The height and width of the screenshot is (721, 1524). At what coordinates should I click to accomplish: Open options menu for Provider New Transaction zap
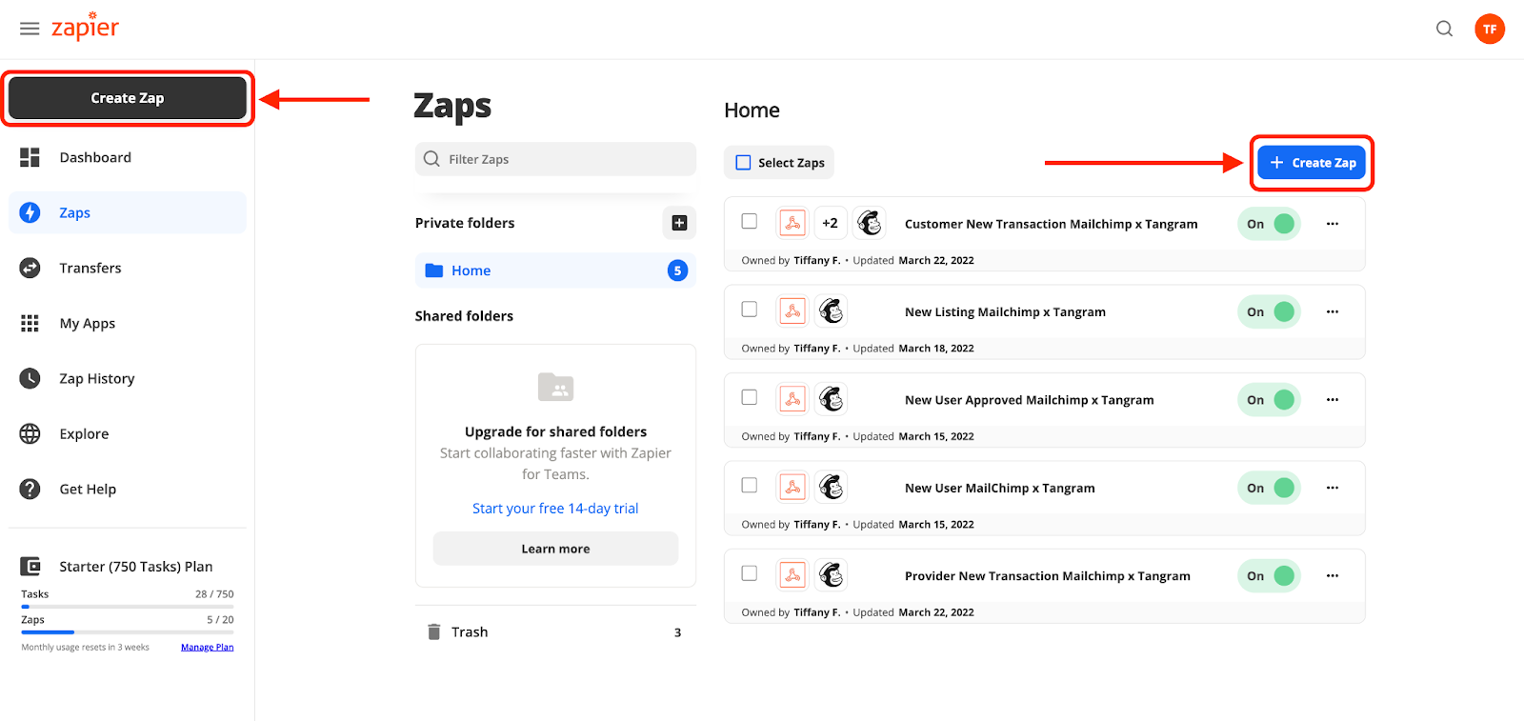1333,575
